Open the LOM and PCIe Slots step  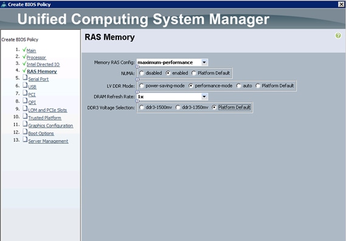[x=47, y=110]
